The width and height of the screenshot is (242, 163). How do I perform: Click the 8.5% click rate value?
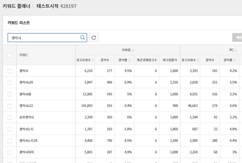coord(128,141)
